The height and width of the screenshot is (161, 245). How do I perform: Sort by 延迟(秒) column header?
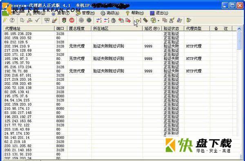coord(152,29)
